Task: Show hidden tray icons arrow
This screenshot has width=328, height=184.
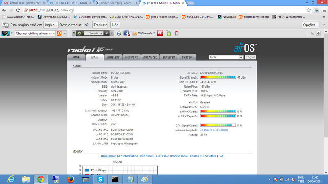Action: coord(270,180)
